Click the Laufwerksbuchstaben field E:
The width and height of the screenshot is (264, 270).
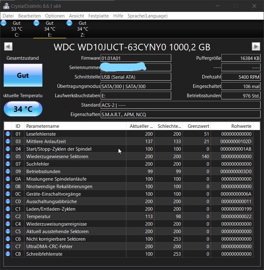coord(136,96)
